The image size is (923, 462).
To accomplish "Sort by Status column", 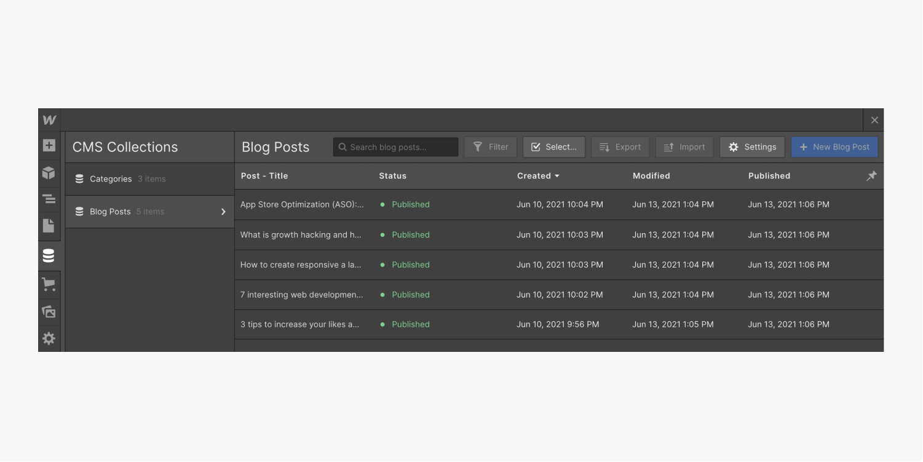I will tap(392, 176).
